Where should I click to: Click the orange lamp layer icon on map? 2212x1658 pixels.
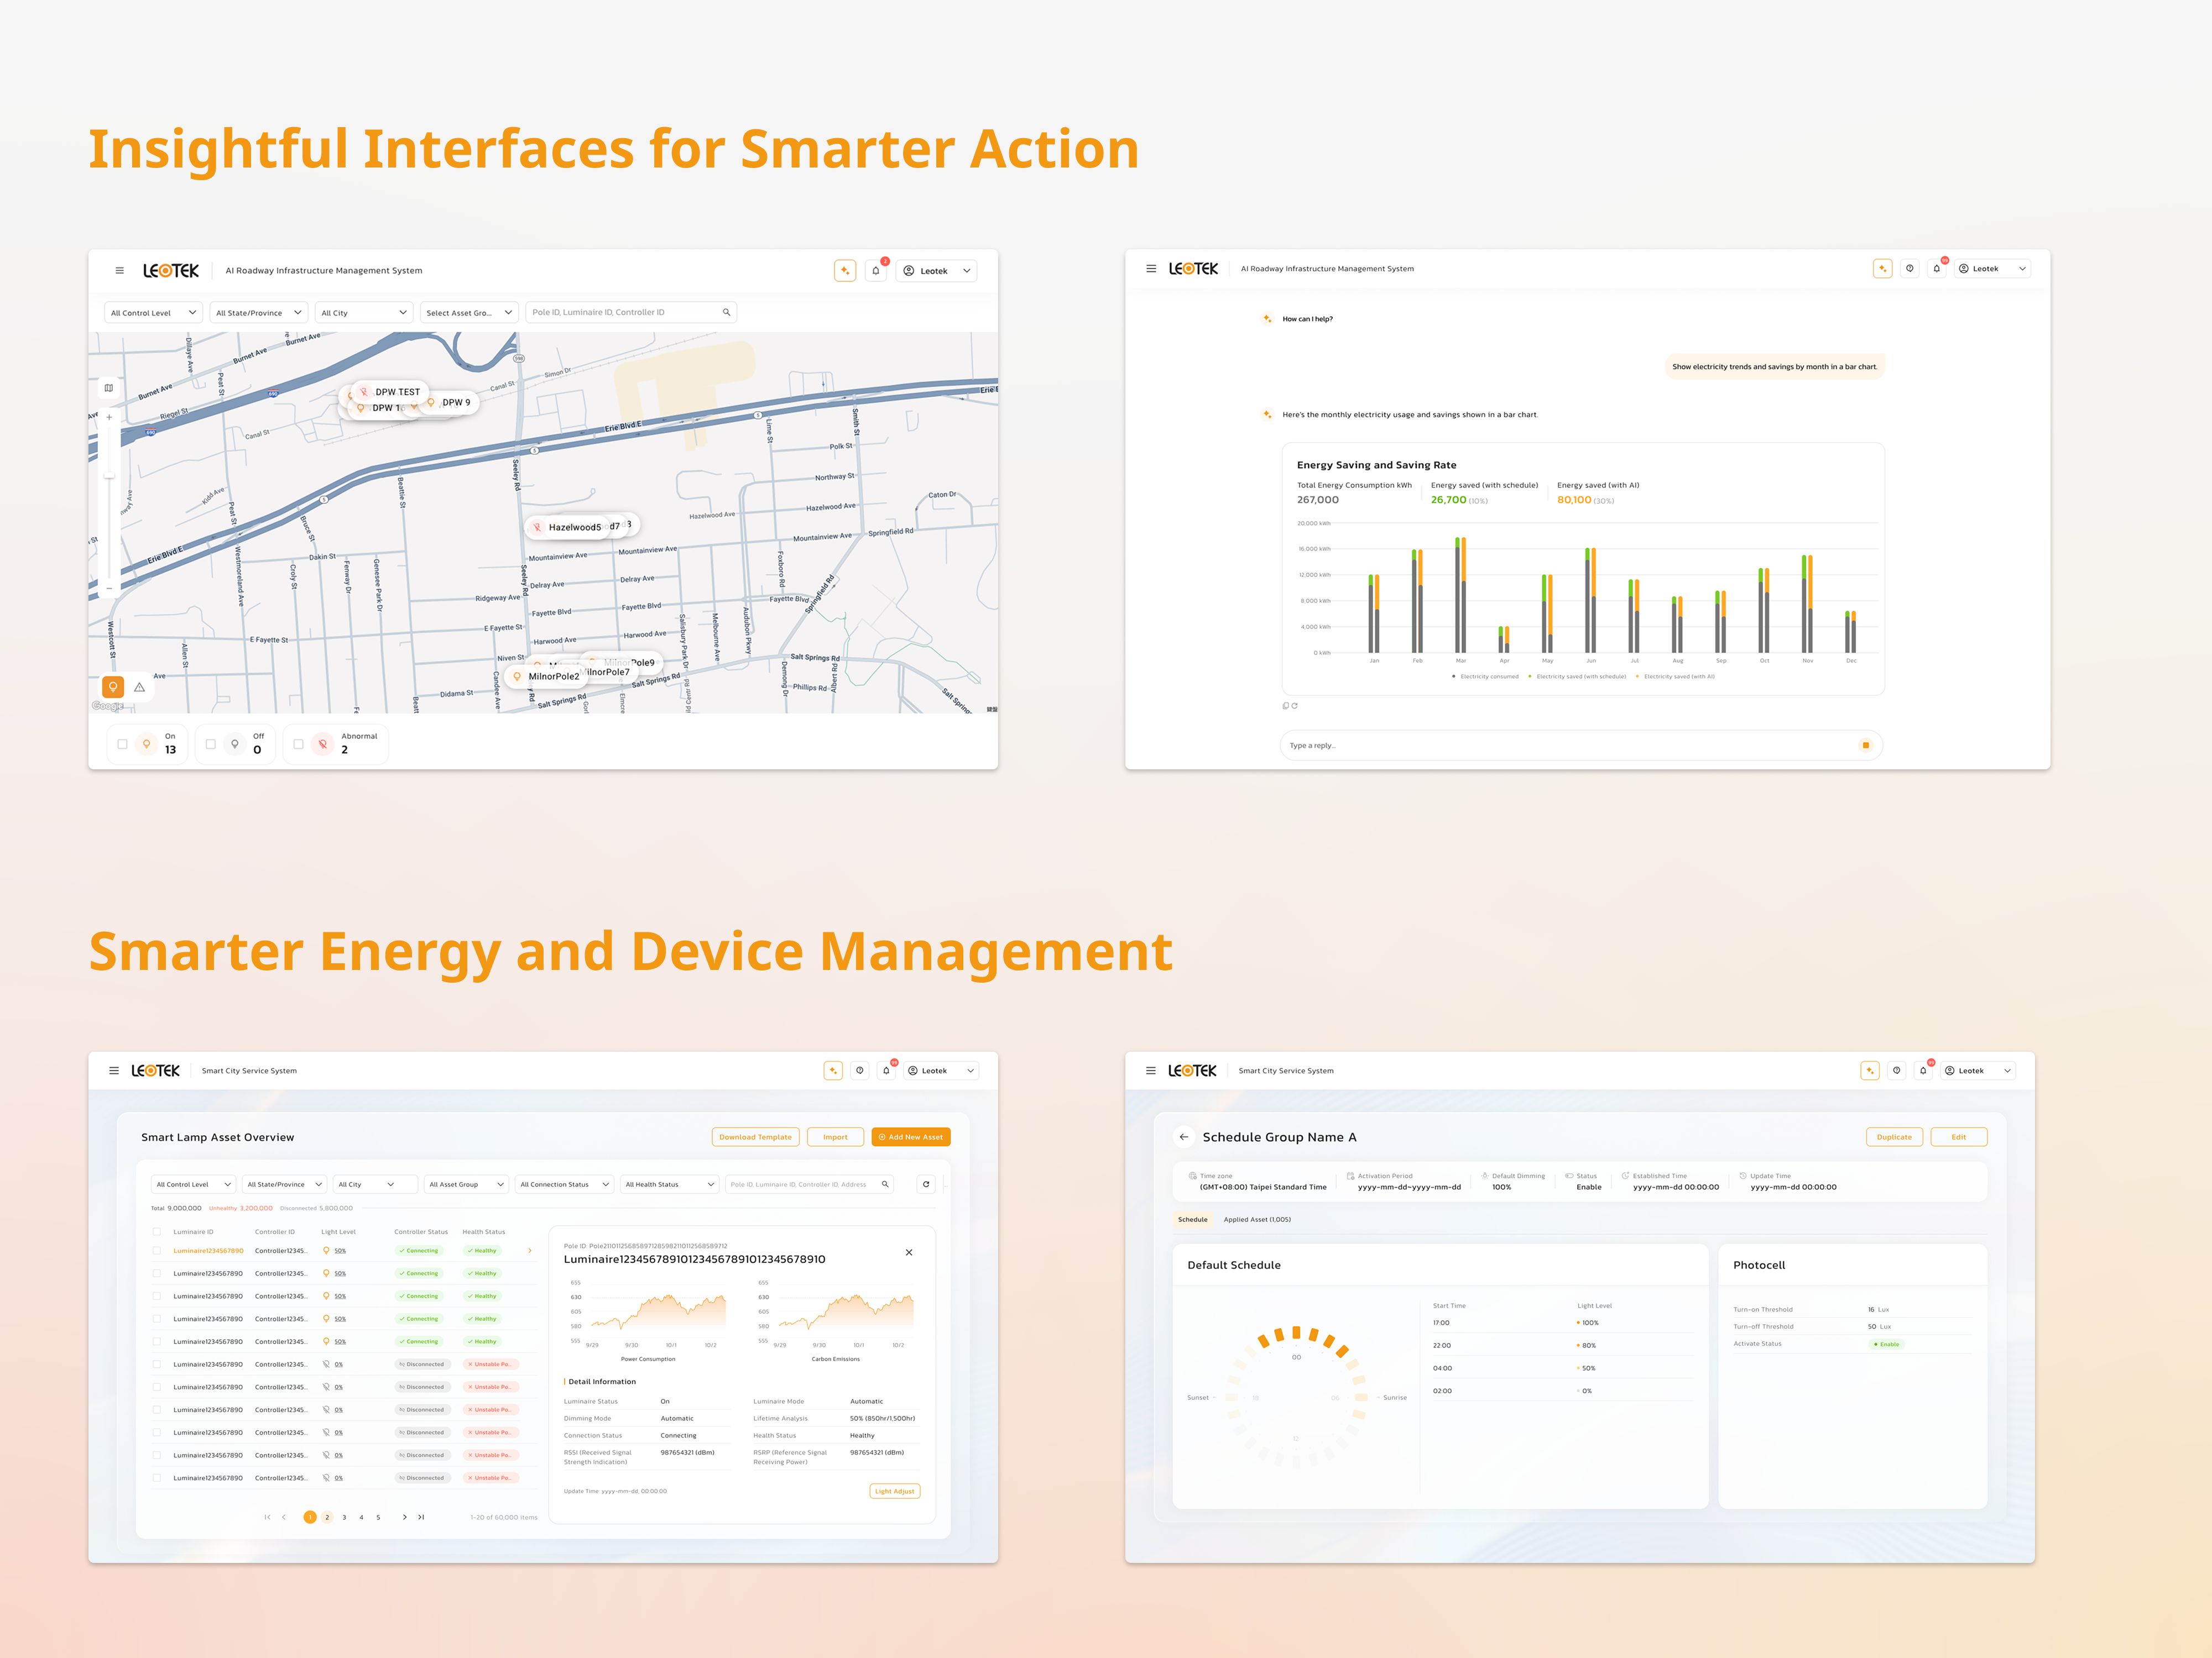[x=113, y=686]
